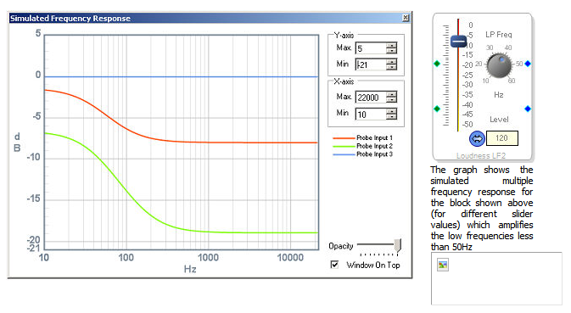Decrease X-axis Min with down arrow
Image resolution: width=571 pixels, height=313 pixels.
pyautogui.click(x=391, y=117)
